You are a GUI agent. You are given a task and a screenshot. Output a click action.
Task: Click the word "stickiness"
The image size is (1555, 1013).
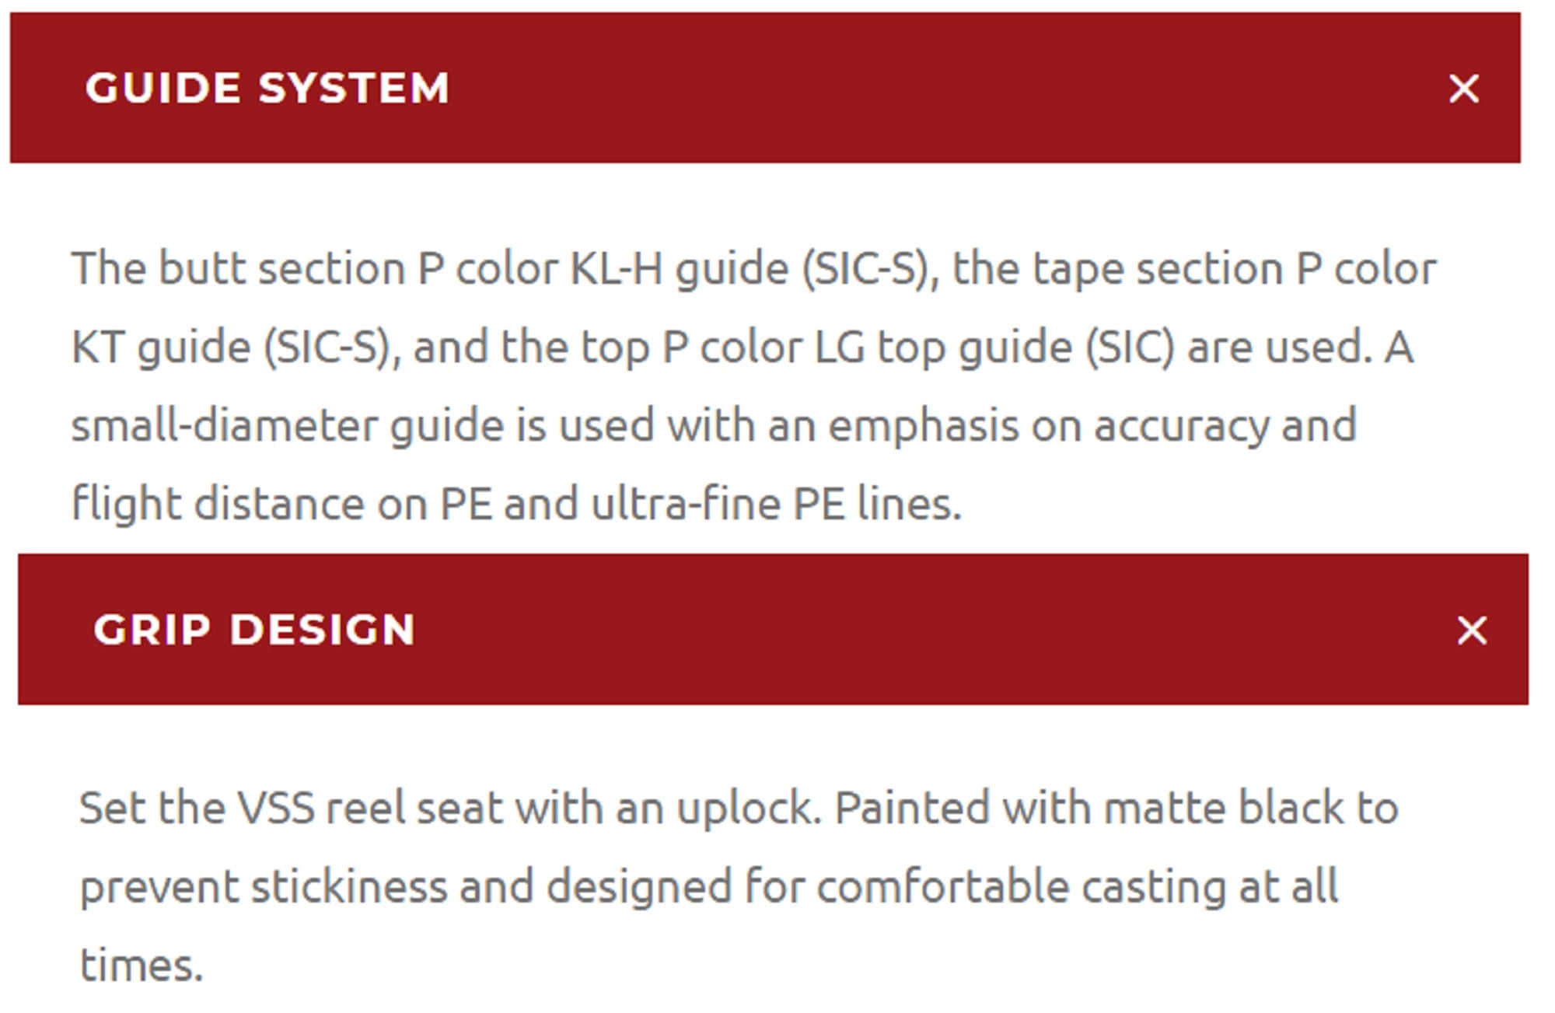pyautogui.click(x=349, y=887)
